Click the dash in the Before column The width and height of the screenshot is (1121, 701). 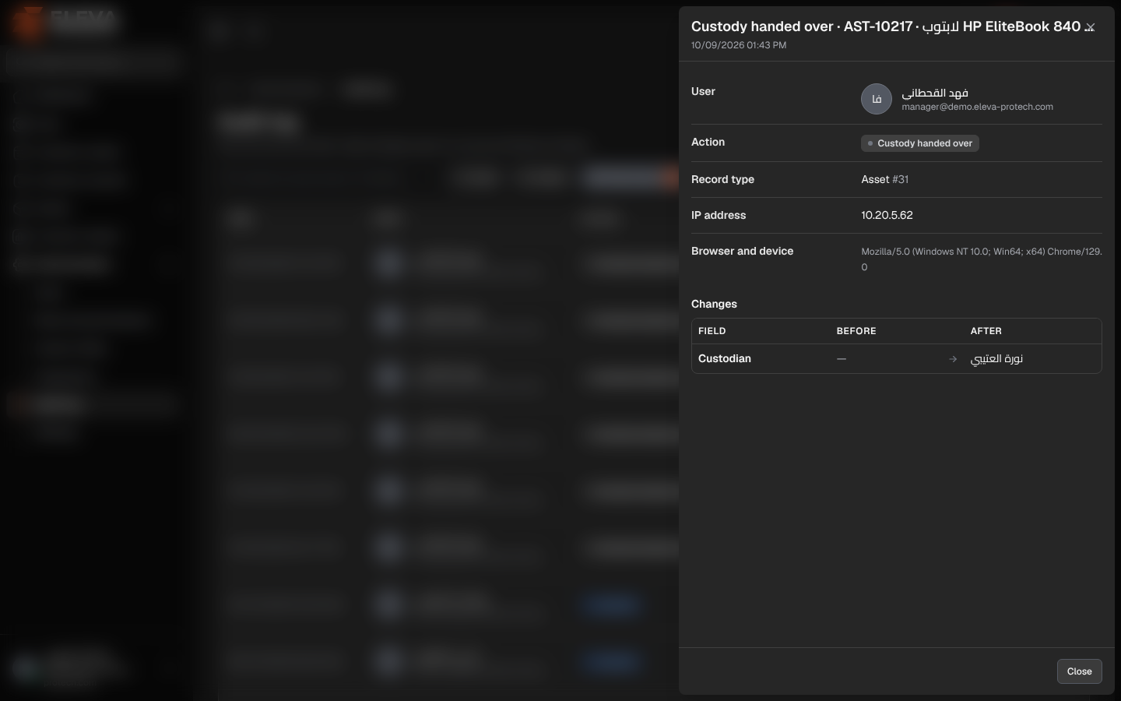(x=841, y=359)
